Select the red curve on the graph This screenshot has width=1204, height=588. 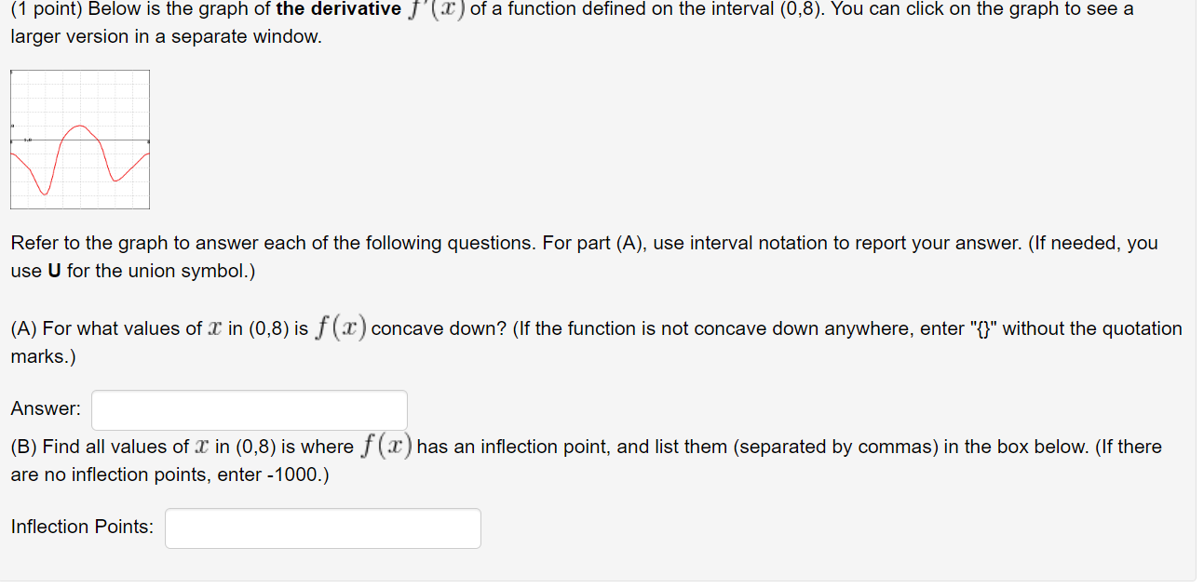(x=79, y=126)
